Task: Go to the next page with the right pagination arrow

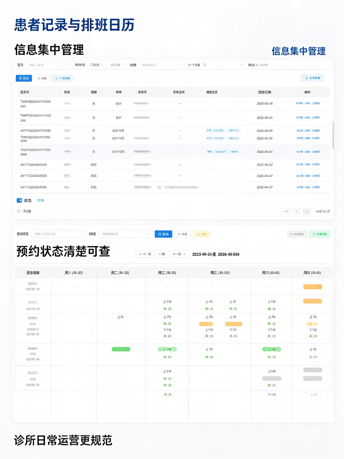Action: click(307, 211)
